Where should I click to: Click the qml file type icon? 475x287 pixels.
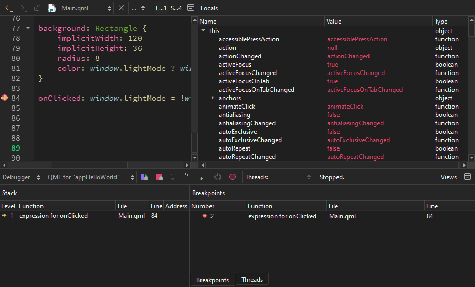(x=52, y=8)
